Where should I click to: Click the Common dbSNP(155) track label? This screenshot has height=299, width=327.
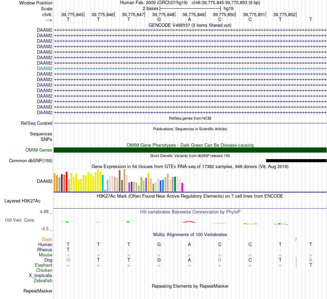point(30,161)
